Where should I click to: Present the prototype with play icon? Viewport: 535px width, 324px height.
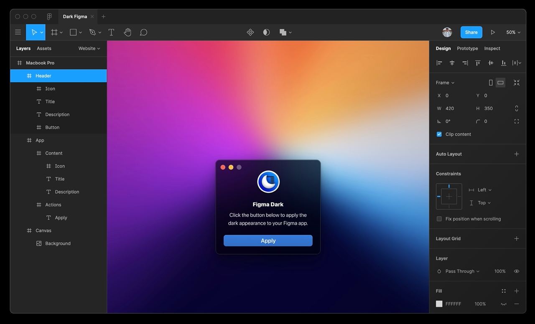(x=493, y=32)
